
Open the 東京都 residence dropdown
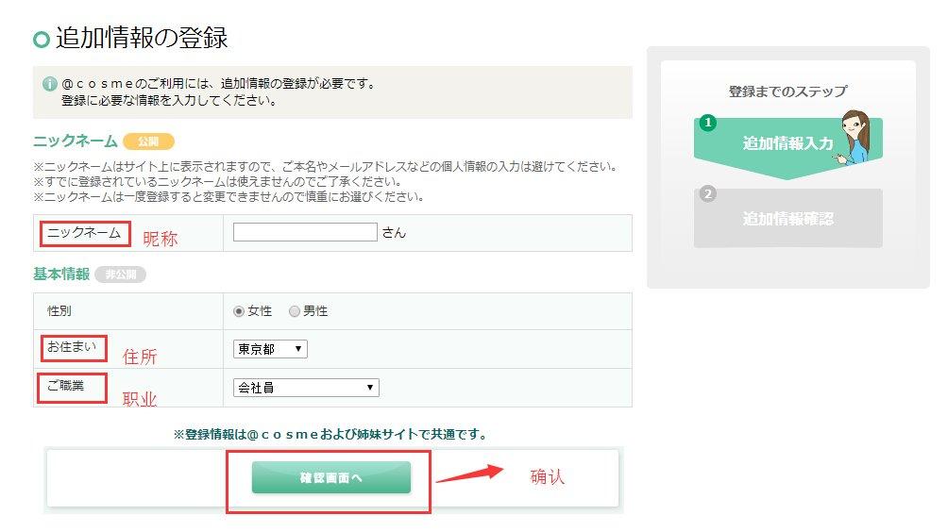coord(270,349)
